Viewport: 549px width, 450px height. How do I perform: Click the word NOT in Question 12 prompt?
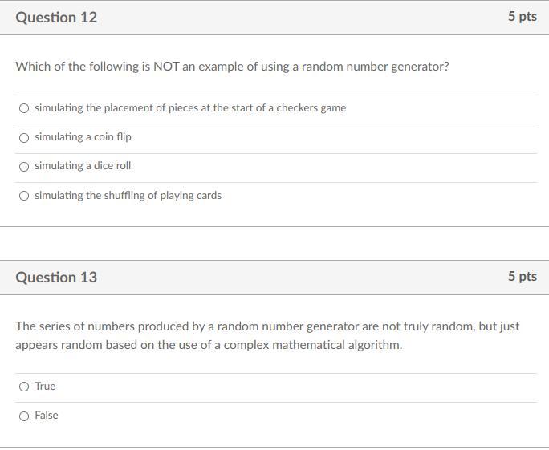(x=166, y=66)
